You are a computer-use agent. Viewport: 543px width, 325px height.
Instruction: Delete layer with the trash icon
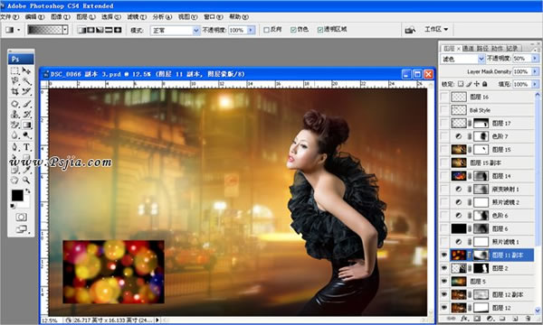click(528, 319)
